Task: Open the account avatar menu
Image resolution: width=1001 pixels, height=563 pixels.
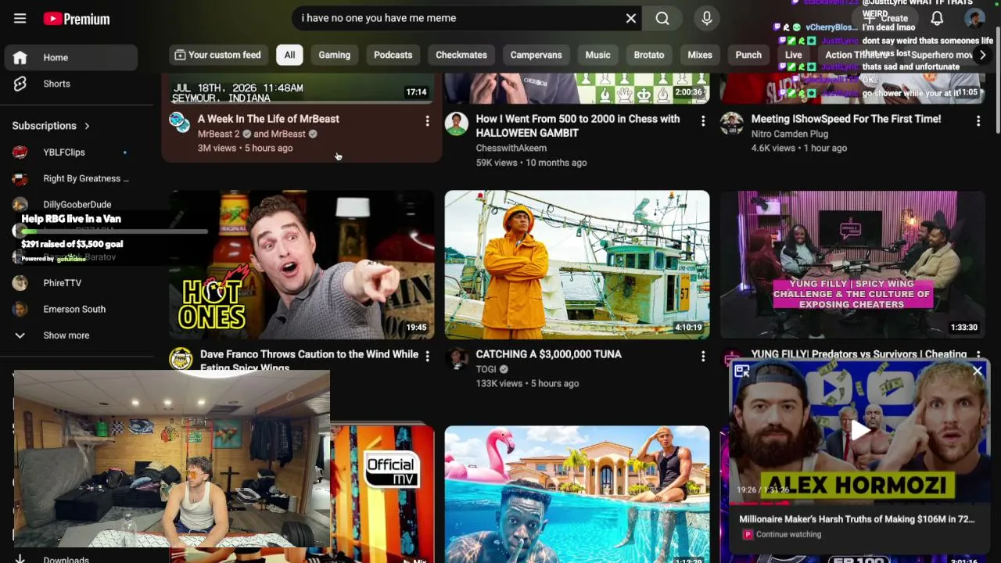Action: coord(974,18)
